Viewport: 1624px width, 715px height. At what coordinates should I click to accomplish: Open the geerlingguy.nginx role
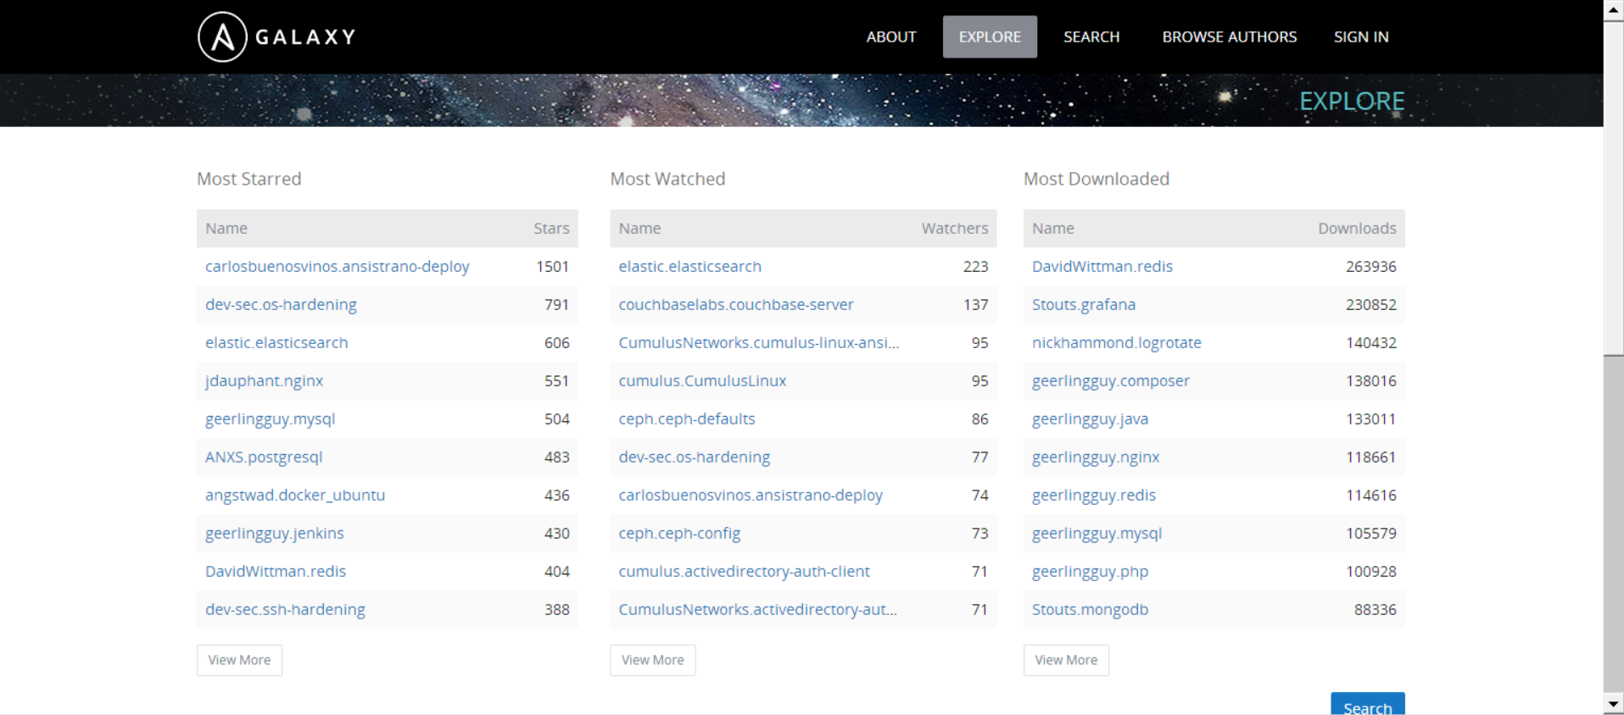(1096, 457)
